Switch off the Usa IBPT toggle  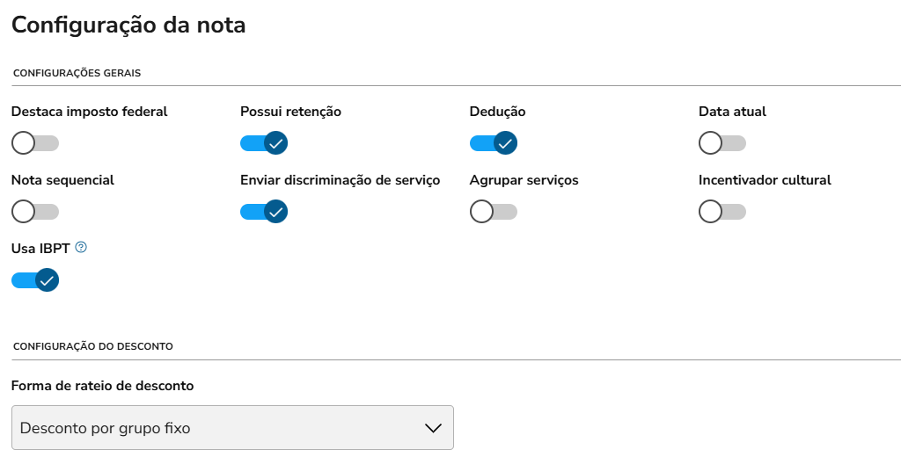pos(35,280)
